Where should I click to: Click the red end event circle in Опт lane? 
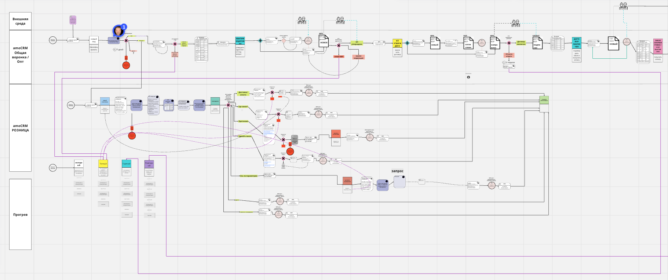[x=126, y=65]
